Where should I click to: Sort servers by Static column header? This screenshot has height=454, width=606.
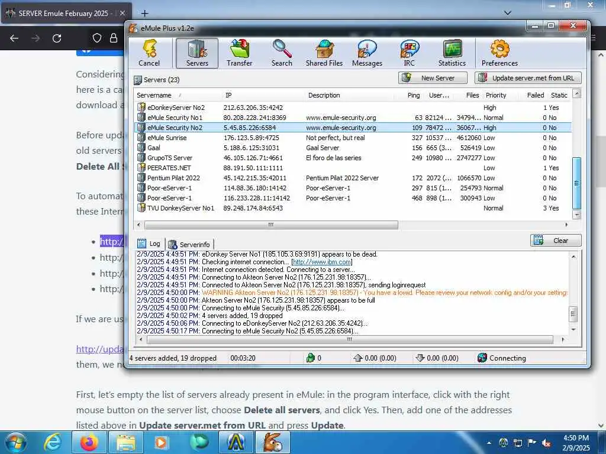tap(559, 95)
